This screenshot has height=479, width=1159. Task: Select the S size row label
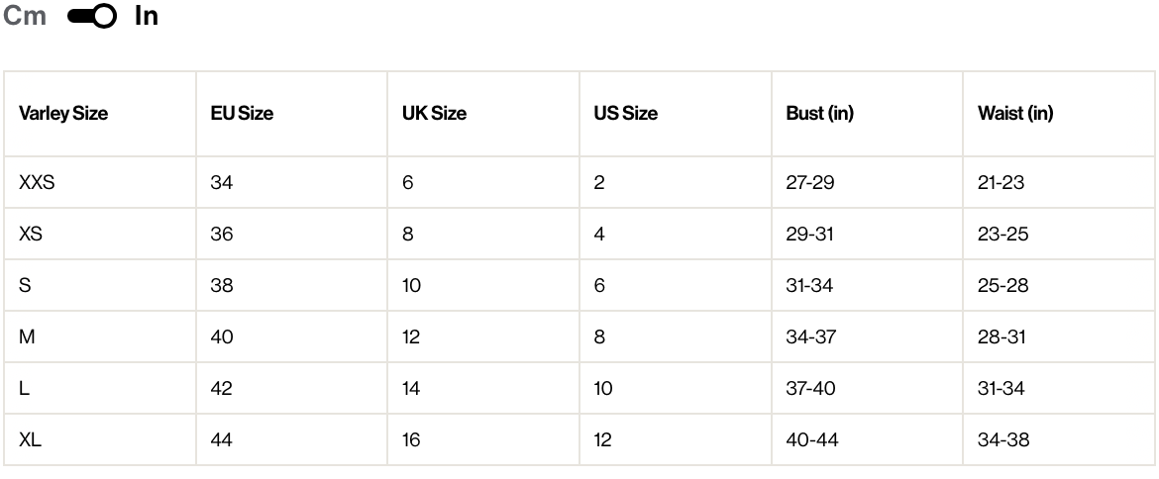click(x=25, y=286)
